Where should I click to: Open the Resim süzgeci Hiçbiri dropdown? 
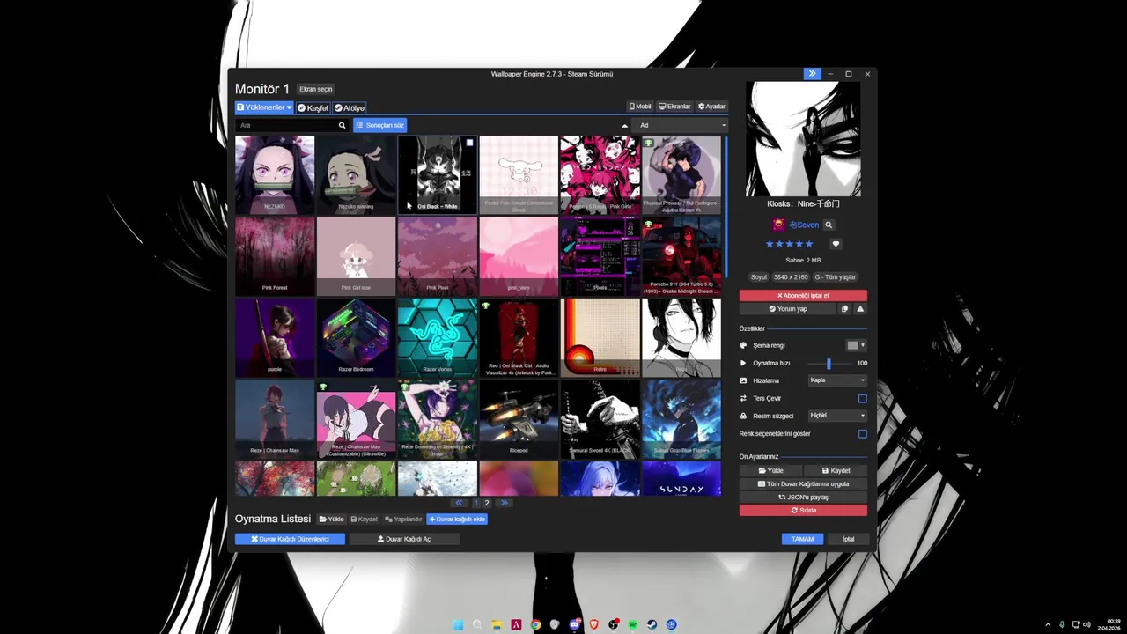tap(837, 416)
